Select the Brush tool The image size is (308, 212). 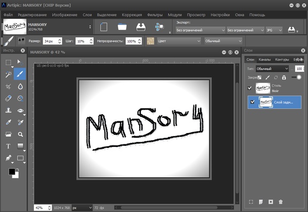coord(21,74)
